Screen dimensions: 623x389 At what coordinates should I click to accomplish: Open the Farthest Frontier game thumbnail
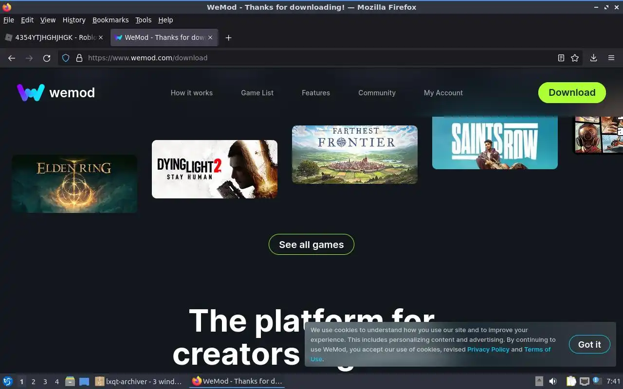(x=355, y=155)
